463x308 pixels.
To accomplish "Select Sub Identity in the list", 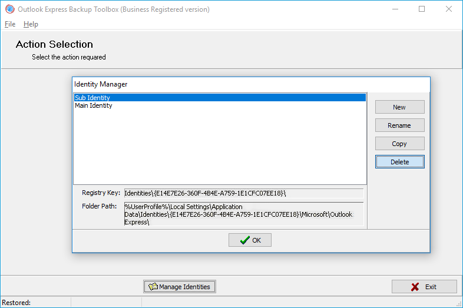I will tap(92, 98).
